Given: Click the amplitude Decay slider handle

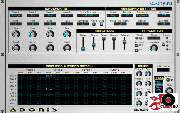Looking at the screenshot, I should (104, 38).
